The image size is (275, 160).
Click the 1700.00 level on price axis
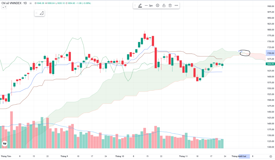coord(270,53)
